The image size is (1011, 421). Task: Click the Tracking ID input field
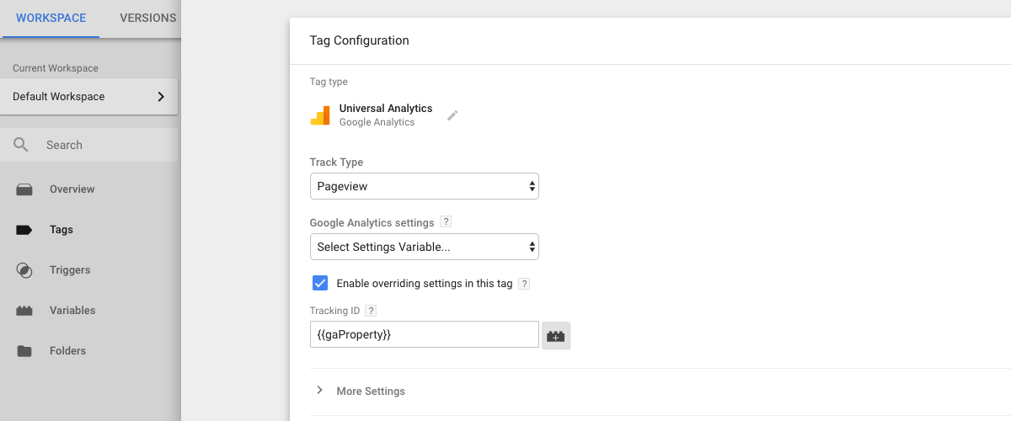coord(425,334)
